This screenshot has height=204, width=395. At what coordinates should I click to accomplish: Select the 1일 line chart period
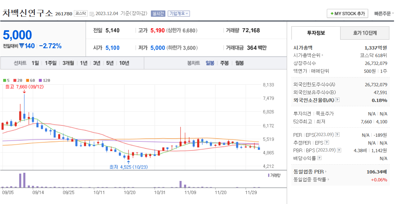[x=35, y=63]
